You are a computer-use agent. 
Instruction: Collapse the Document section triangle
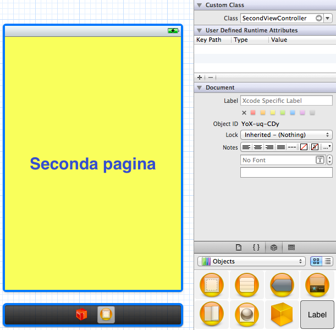[x=200, y=87]
